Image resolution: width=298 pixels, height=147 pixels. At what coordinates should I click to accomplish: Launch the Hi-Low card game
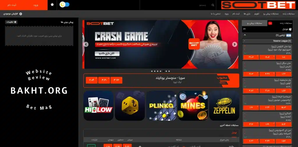(98, 106)
